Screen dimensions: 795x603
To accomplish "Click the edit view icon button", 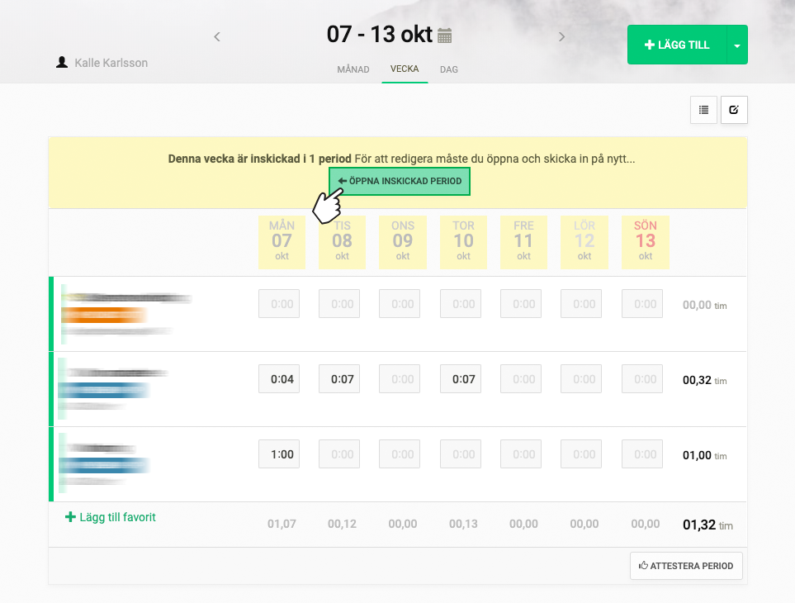I will point(734,110).
